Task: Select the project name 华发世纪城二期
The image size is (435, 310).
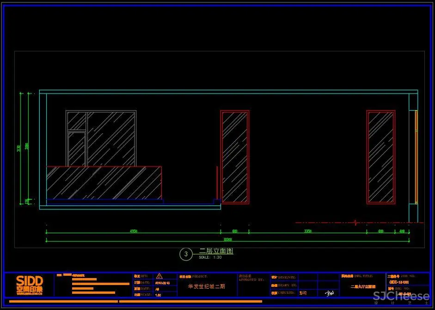Action: (207, 286)
